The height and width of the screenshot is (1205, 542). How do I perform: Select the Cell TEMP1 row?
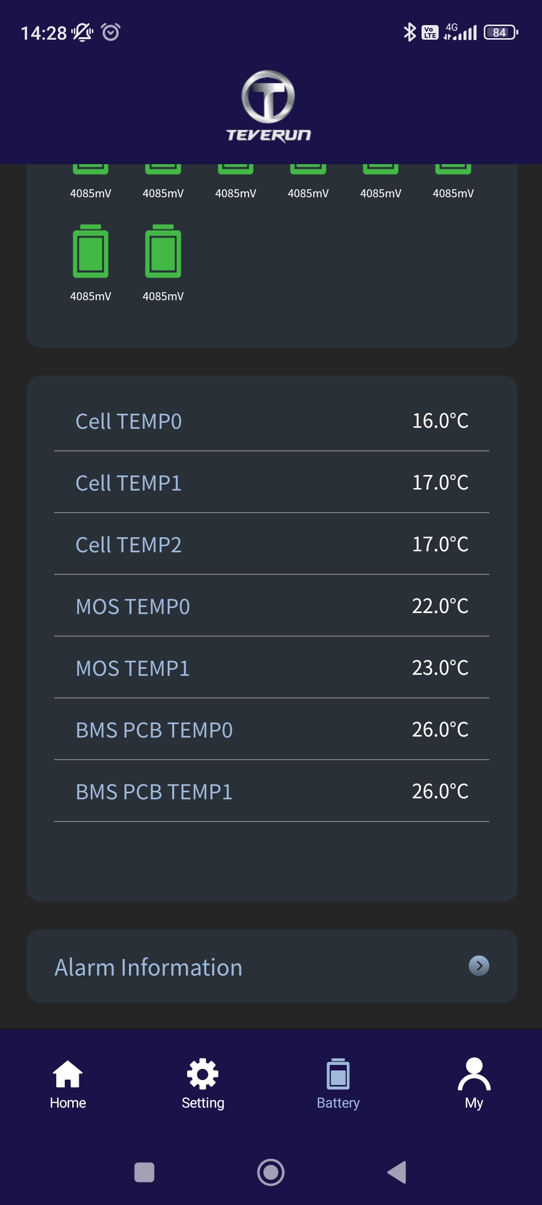272,483
